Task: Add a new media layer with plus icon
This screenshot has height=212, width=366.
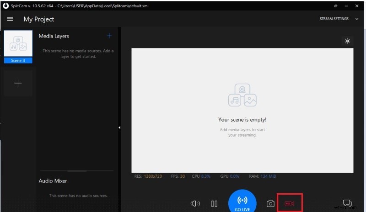Action: [x=109, y=36]
